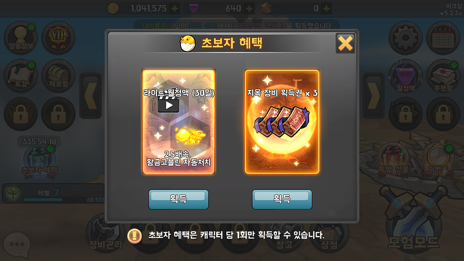The height and width of the screenshot is (261, 464).
Task: Go to previous page with left arrow
Action: [90, 96]
